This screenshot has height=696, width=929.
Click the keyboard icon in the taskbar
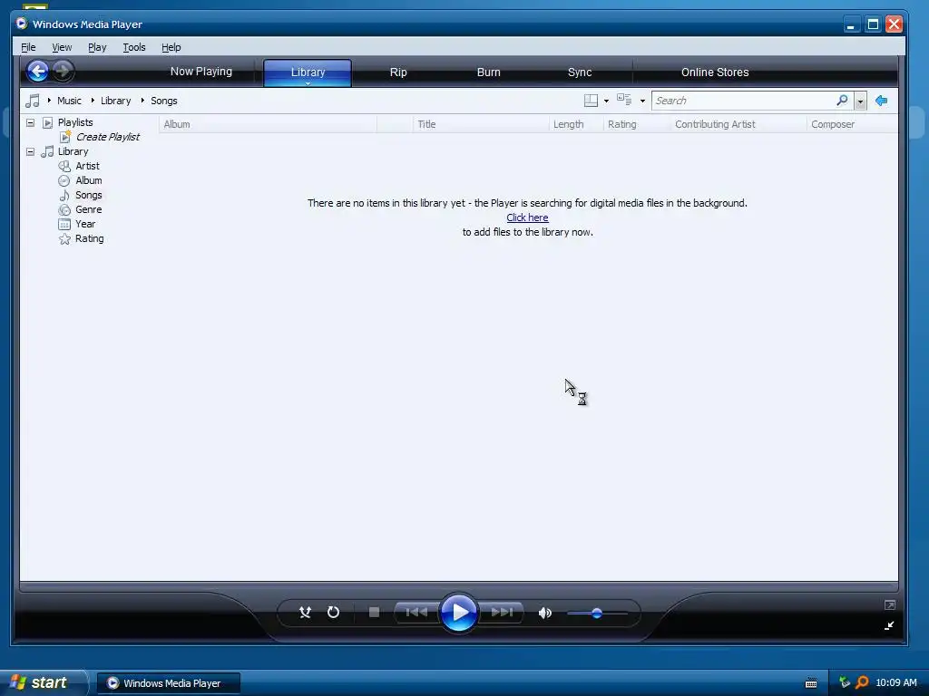[x=811, y=683]
